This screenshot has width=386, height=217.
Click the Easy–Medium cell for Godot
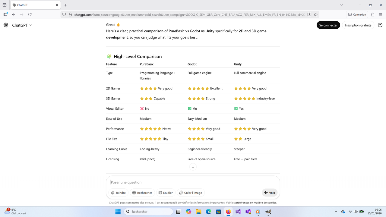pos(197,119)
